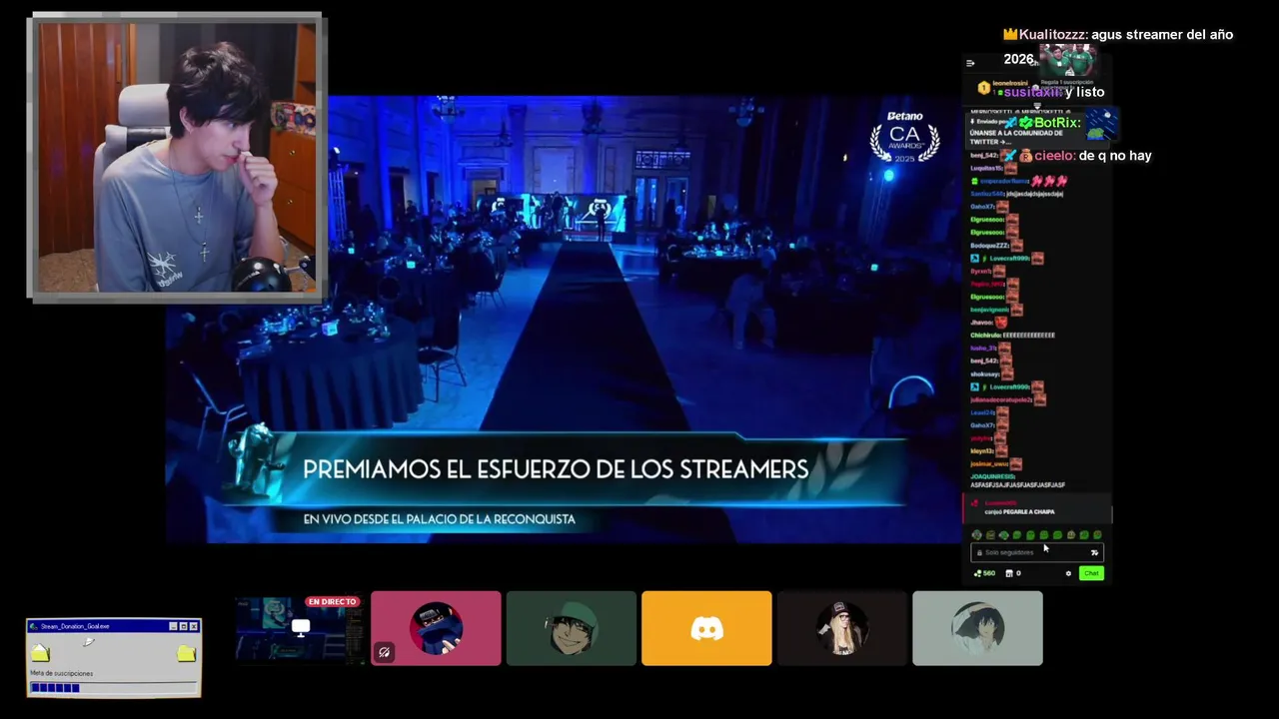Click the left folder in Stream_Donation_Goal window

pos(41,653)
